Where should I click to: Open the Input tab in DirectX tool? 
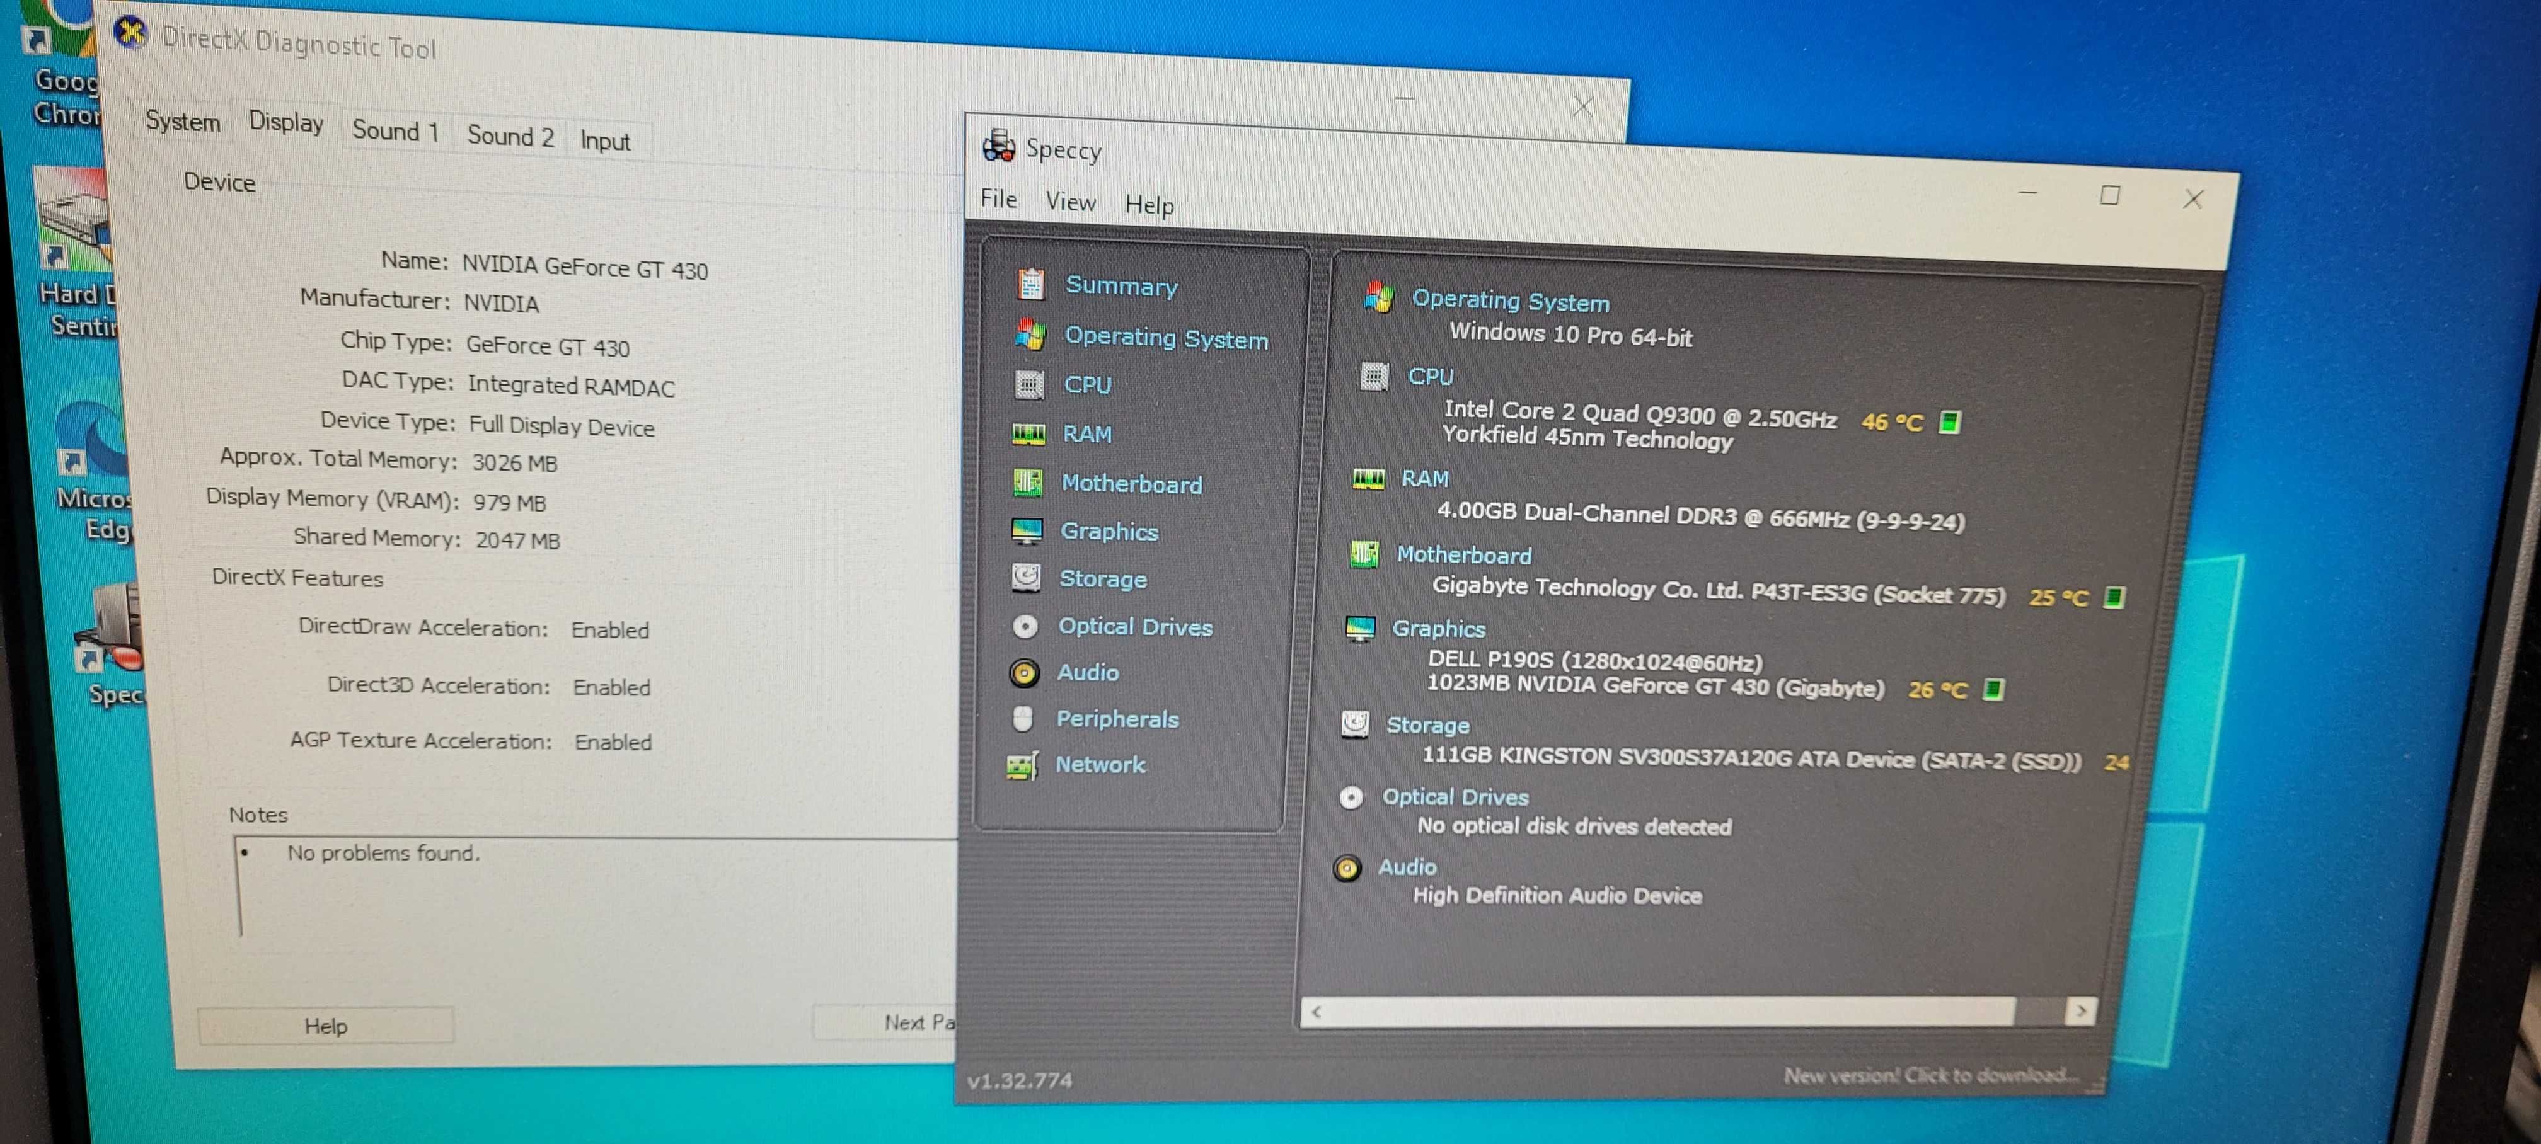click(x=604, y=140)
